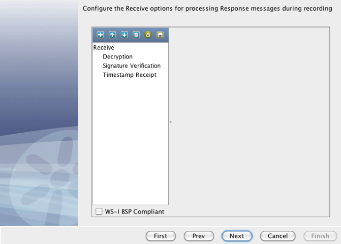Click the split pane divider handle
The image size is (341, 244).
[x=171, y=122]
